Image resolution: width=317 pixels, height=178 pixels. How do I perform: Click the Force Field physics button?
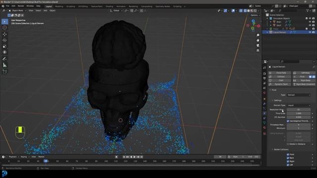[280, 73]
